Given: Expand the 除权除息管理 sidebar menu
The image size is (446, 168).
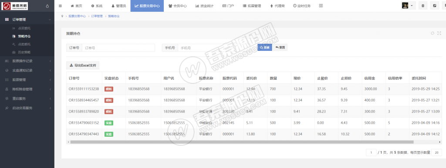Looking at the screenshot, I should click(27, 89).
